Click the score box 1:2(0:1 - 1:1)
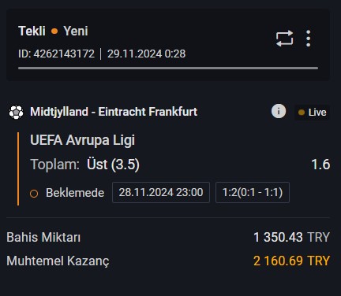The height and width of the screenshot is (296, 341). (x=253, y=192)
